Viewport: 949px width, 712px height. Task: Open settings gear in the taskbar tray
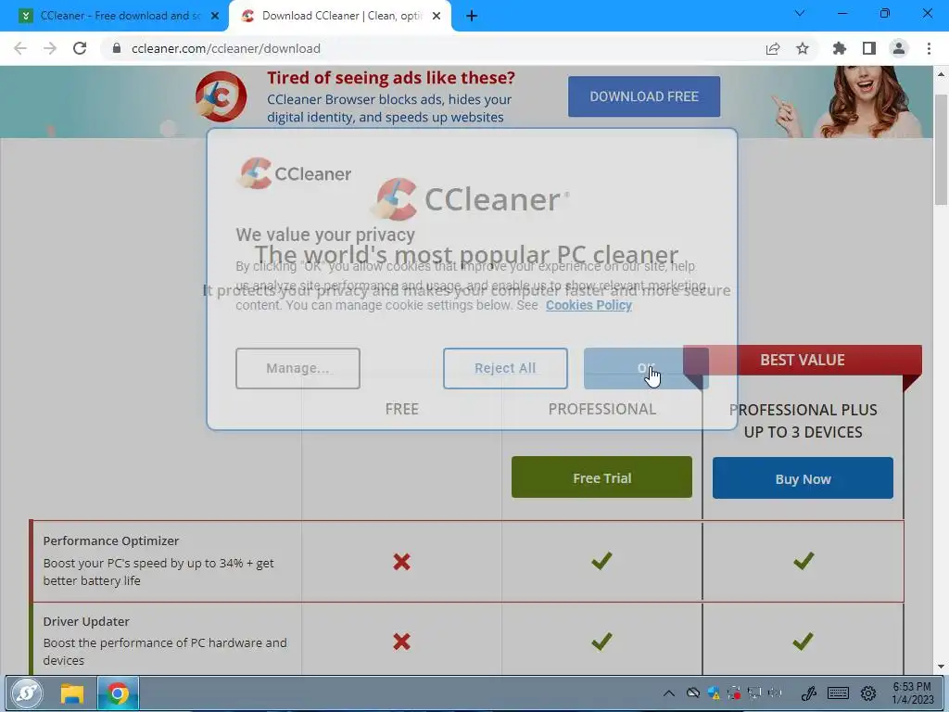868,693
